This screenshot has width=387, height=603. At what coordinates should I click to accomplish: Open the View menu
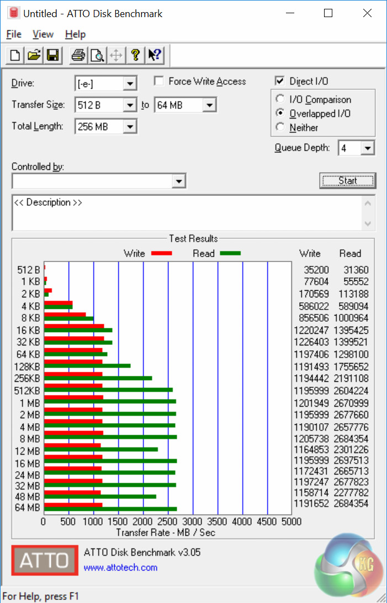point(43,34)
